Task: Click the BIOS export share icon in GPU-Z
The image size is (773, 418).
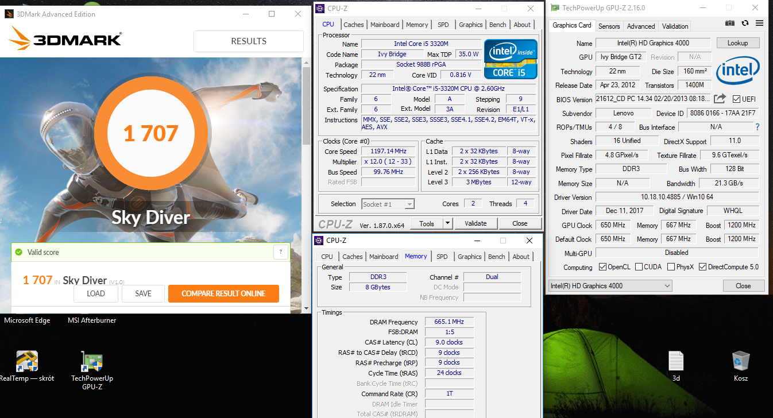Action: pos(720,98)
